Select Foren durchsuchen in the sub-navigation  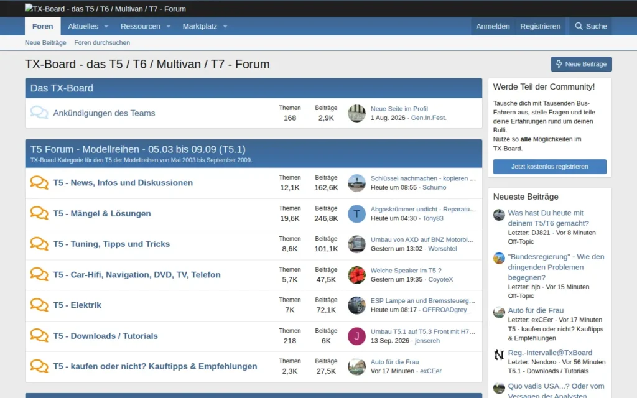click(102, 42)
